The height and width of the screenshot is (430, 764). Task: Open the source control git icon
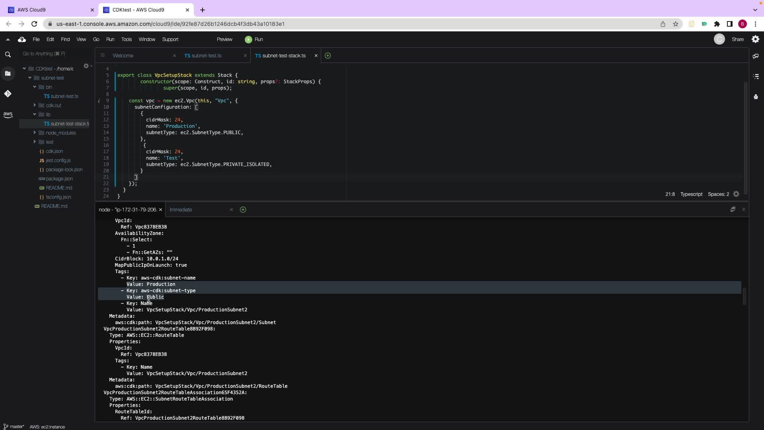point(8,94)
